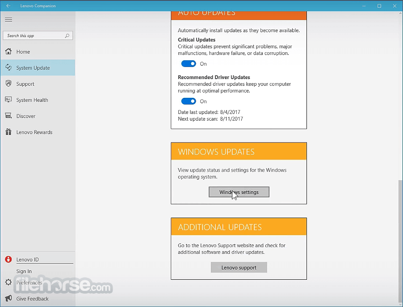Go to Home in sidebar
This screenshot has height=307, width=403.
pyautogui.click(x=38, y=52)
